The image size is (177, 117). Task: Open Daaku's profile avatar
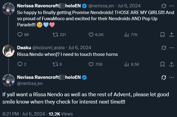pos(9,51)
